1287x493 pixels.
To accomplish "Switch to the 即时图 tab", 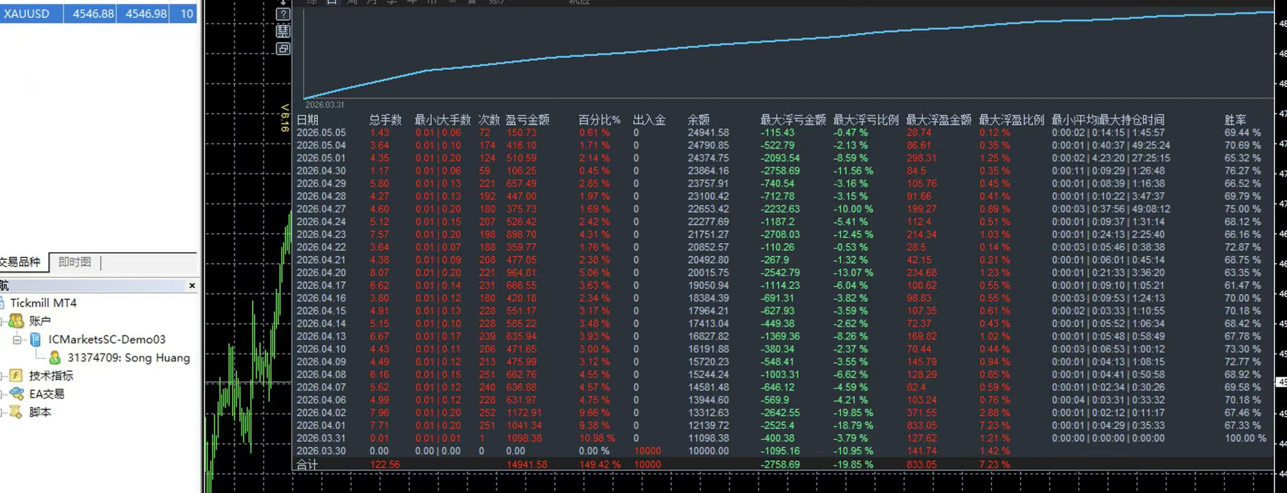I will click(75, 262).
